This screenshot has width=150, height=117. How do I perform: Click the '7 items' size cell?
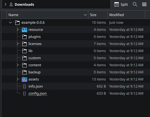point(100,44)
